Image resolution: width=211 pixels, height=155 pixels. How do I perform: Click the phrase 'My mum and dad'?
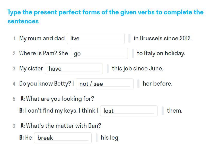tap(42, 39)
